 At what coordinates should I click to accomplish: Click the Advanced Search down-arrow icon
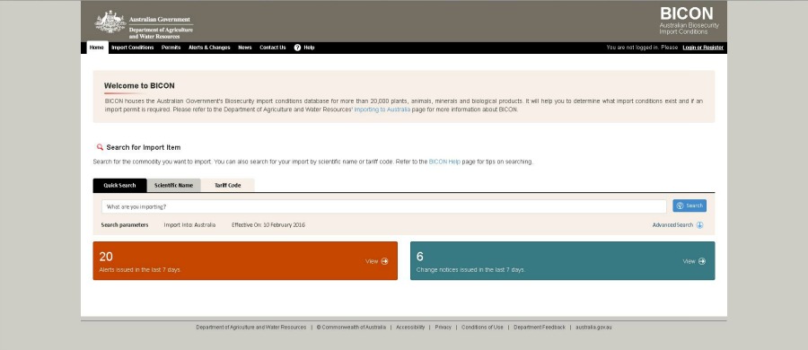coord(699,224)
